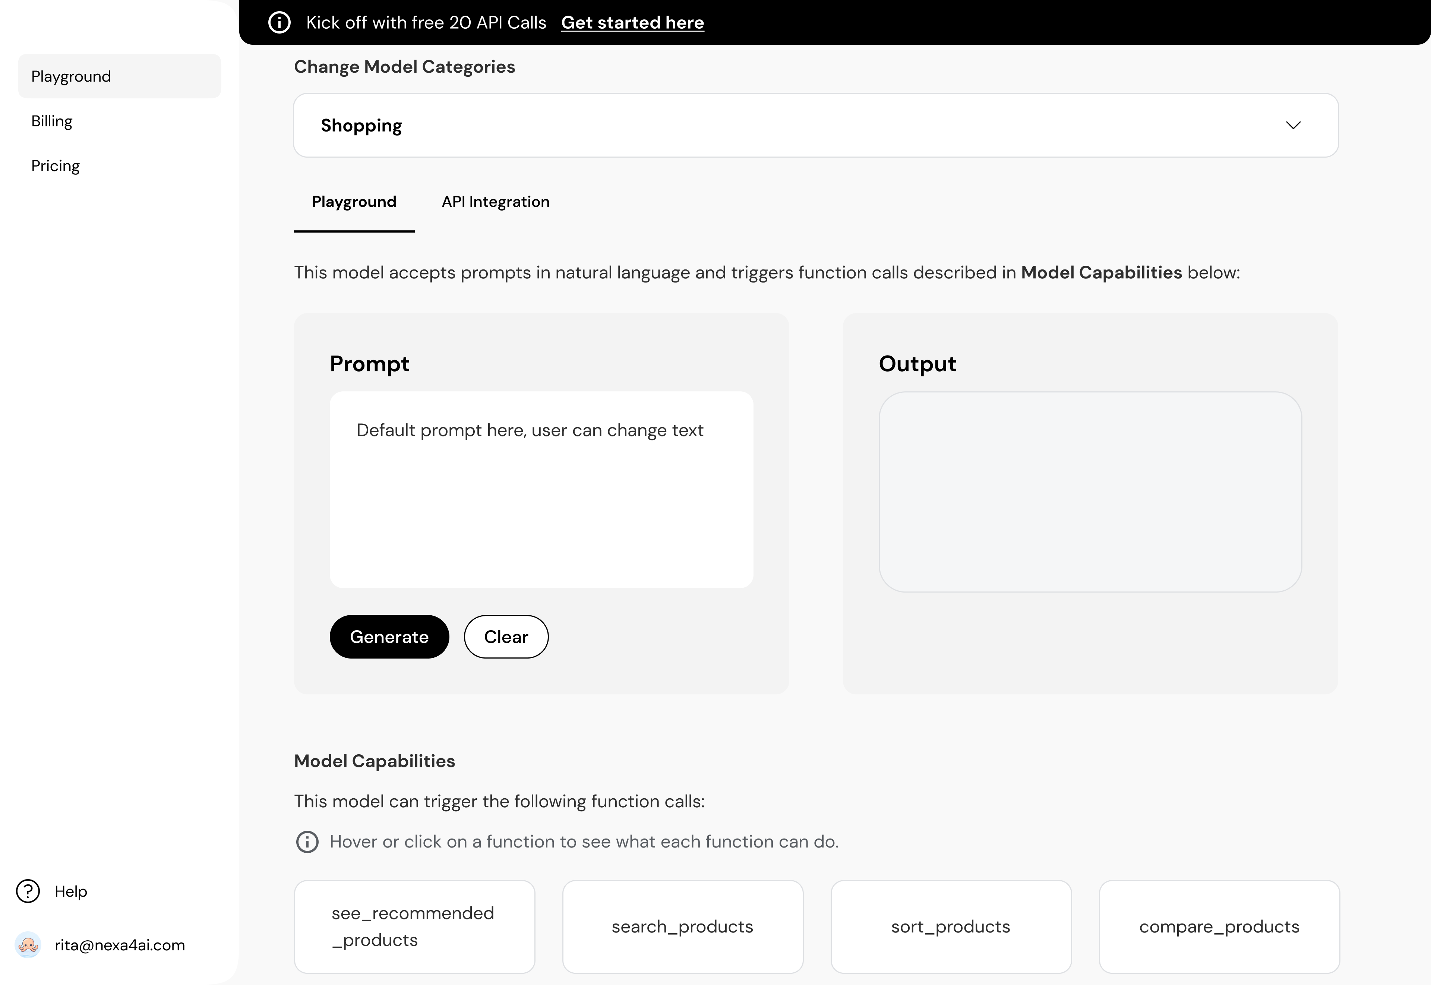This screenshot has height=985, width=1431.
Task: Open the Pricing sidebar item
Action: coord(56,166)
